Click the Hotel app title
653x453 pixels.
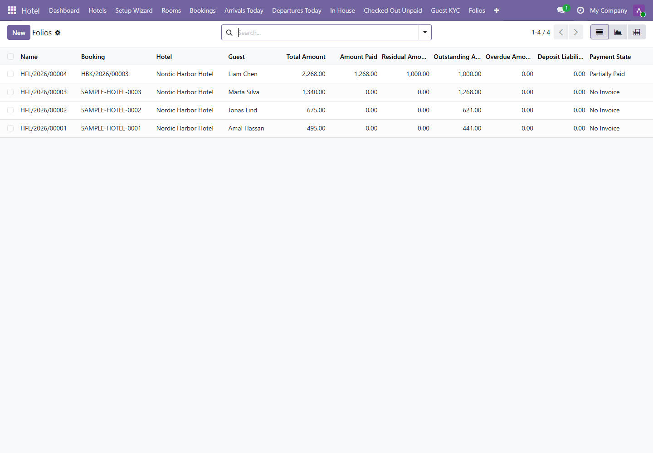pyautogui.click(x=31, y=10)
